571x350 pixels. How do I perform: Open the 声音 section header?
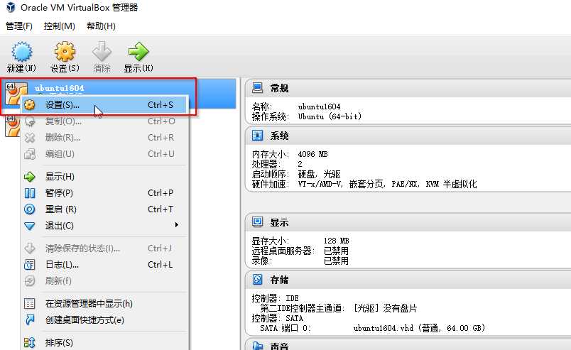pos(408,345)
